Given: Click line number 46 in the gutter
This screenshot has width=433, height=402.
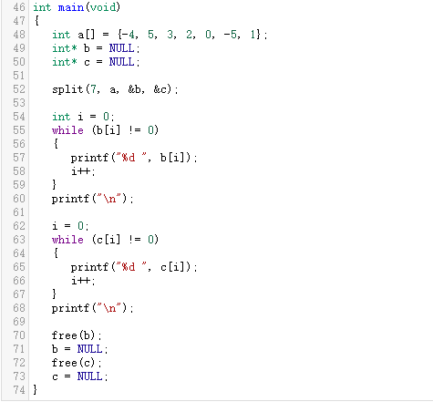Looking at the screenshot, I should pyautogui.click(x=19, y=7).
